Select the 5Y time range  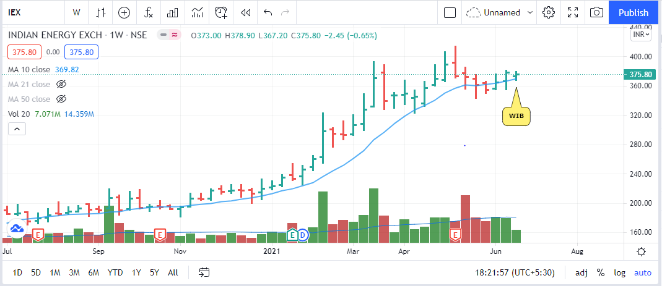tap(155, 272)
